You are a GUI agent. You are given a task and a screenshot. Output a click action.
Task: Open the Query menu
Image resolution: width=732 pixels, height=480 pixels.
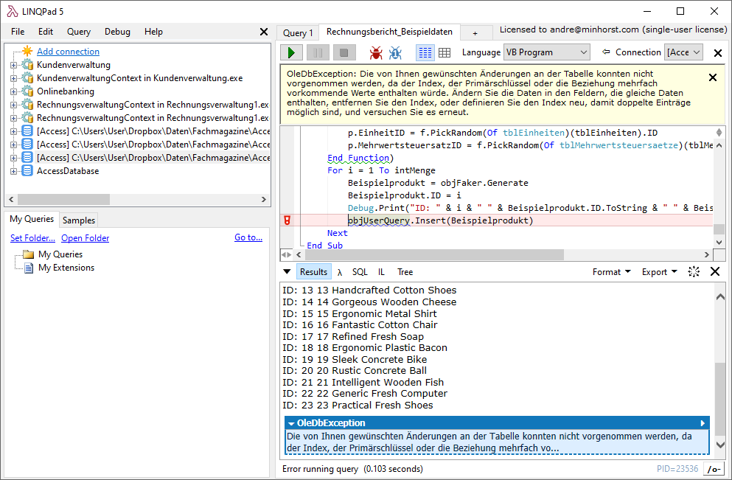tap(79, 32)
